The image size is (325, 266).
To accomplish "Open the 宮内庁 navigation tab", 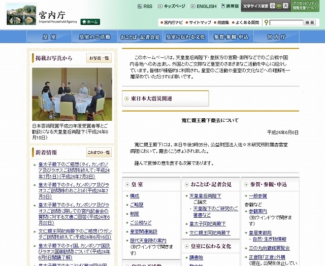I will pyautogui.click(x=276, y=37).
